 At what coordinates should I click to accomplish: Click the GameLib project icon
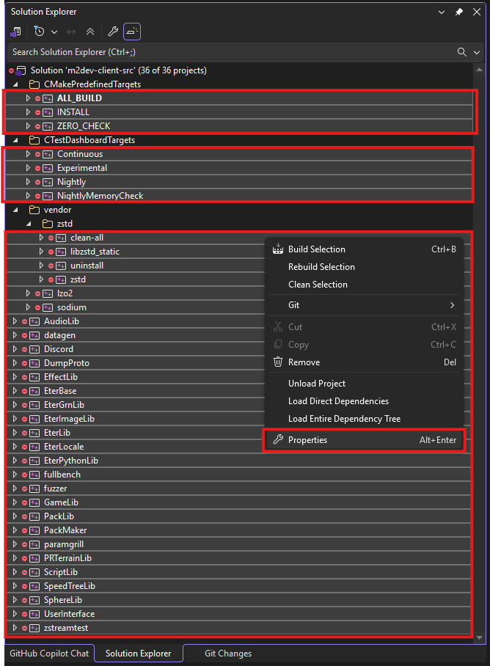click(x=34, y=502)
